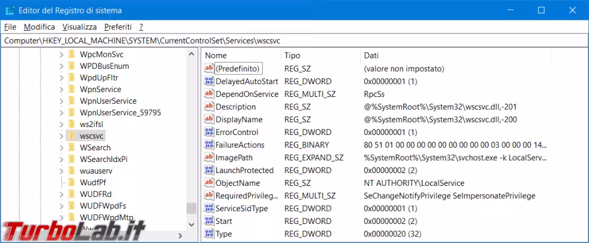589x243 pixels.
Task: Click the folder icon of wuauserv key
Action: (x=72, y=171)
